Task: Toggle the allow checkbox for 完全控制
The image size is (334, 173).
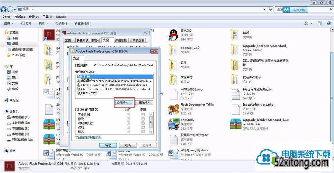Action: 128,115
